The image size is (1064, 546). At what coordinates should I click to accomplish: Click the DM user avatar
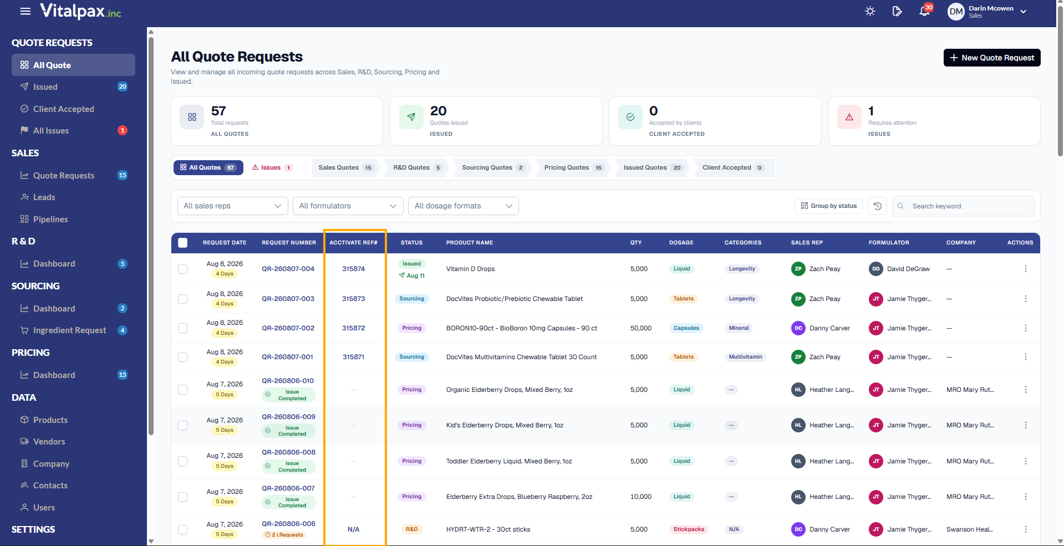[956, 12]
